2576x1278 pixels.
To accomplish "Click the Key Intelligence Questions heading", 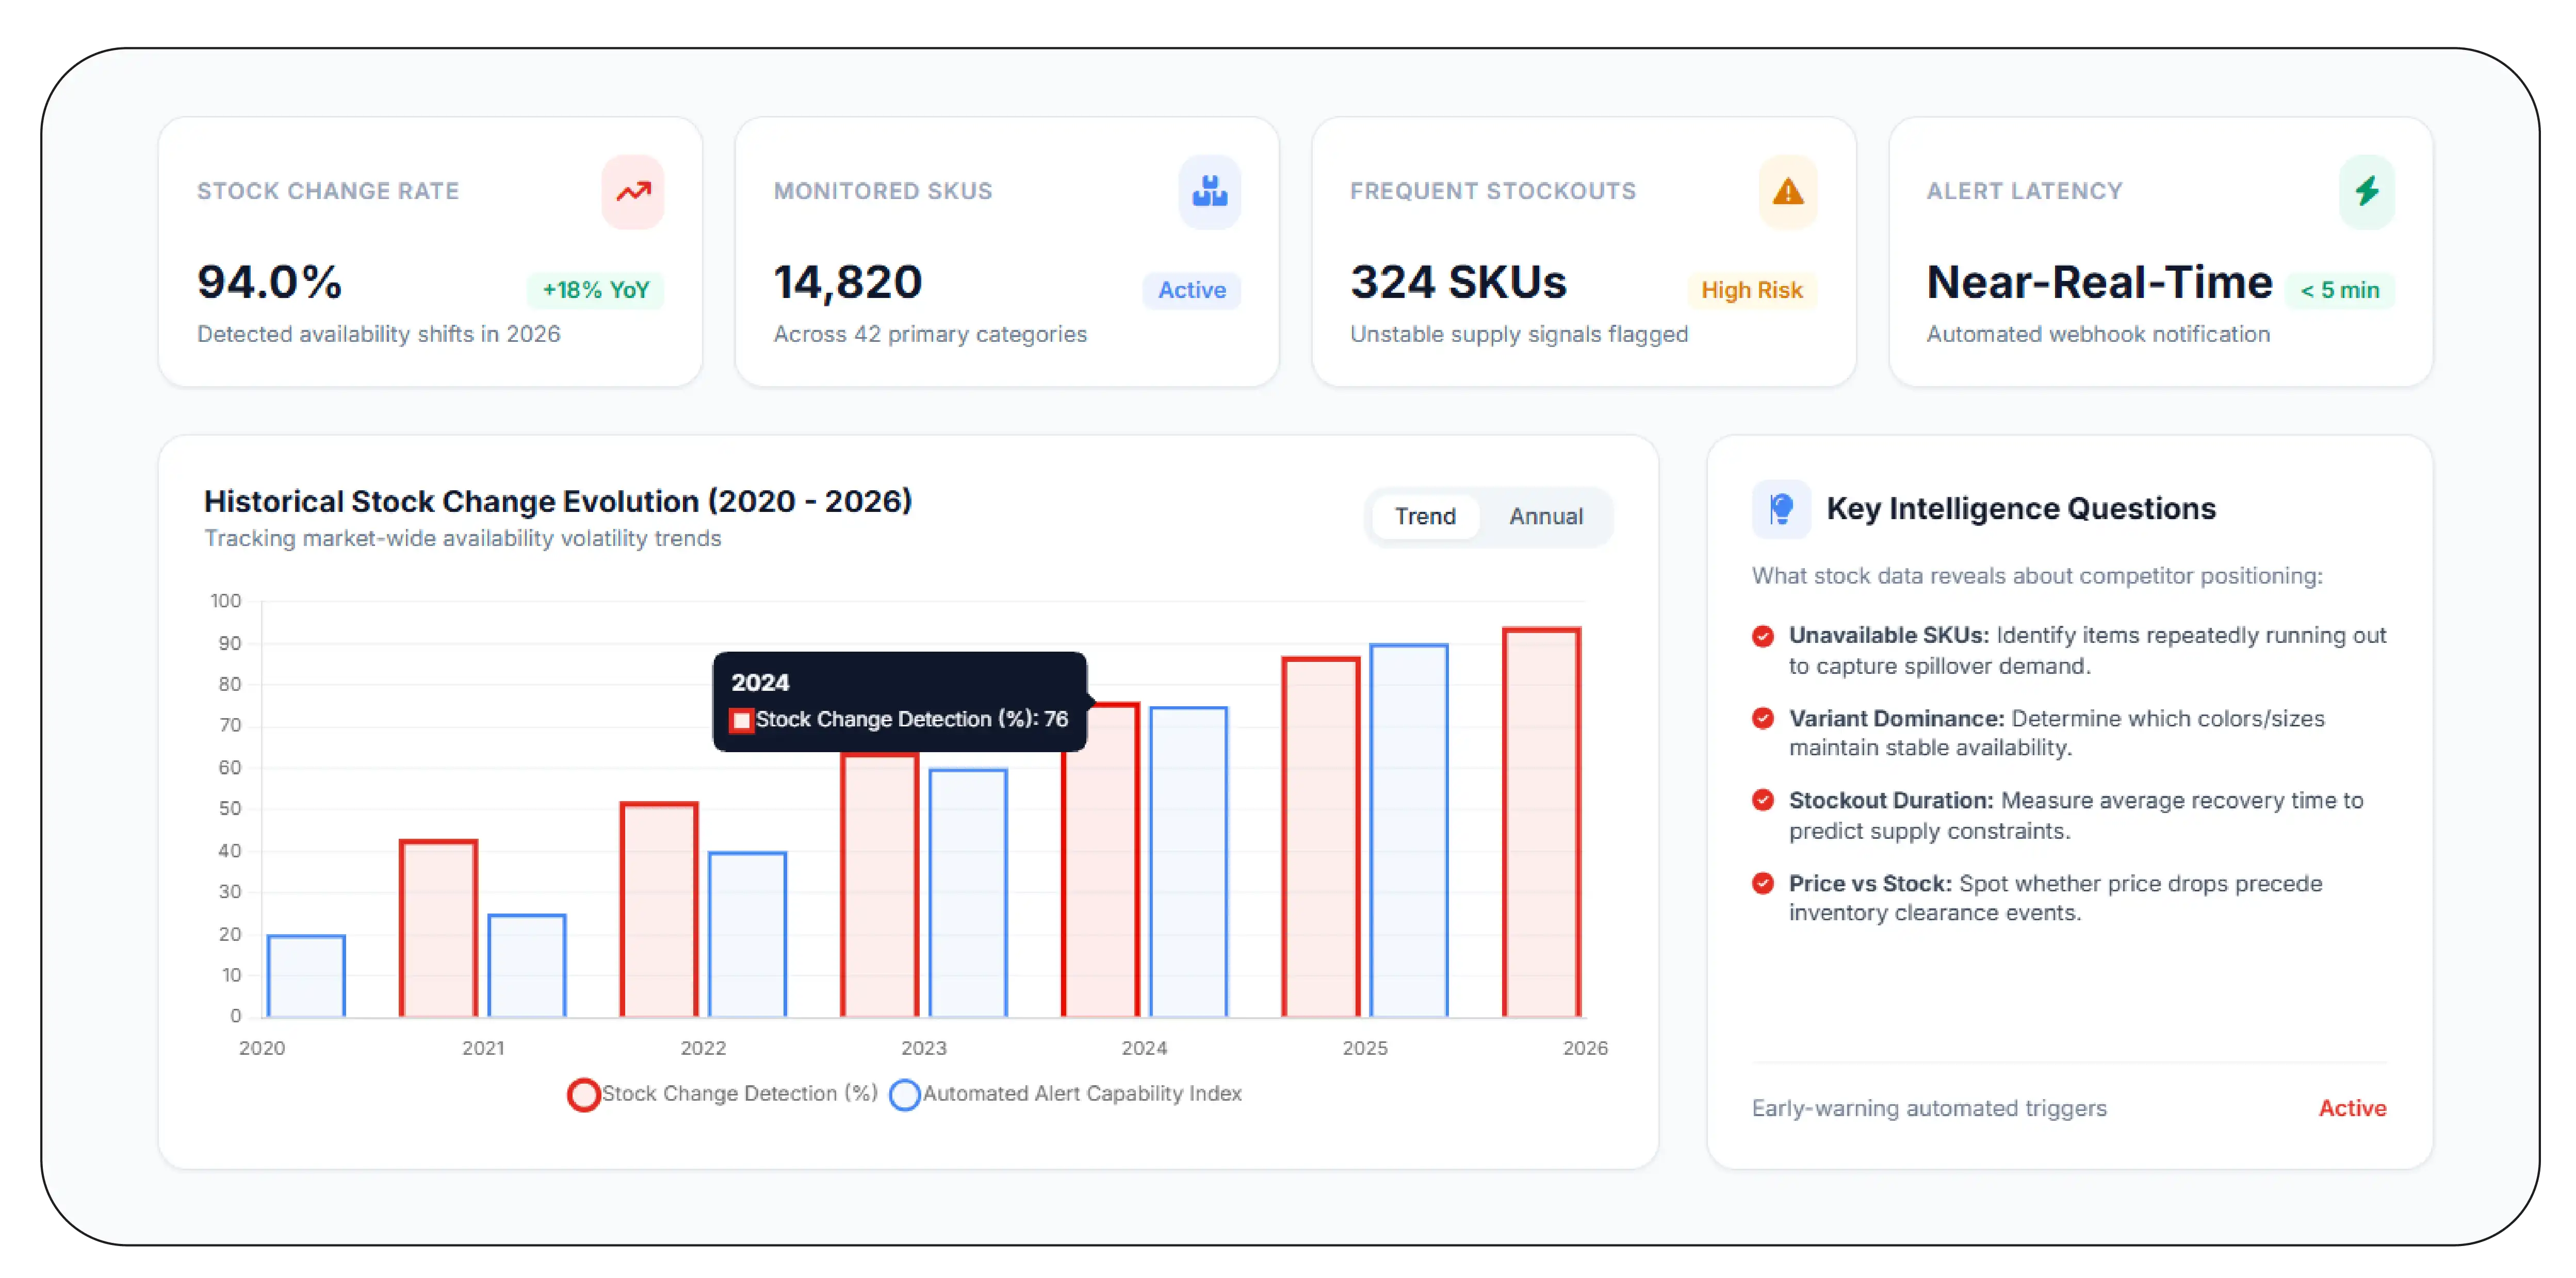I will point(2021,509).
